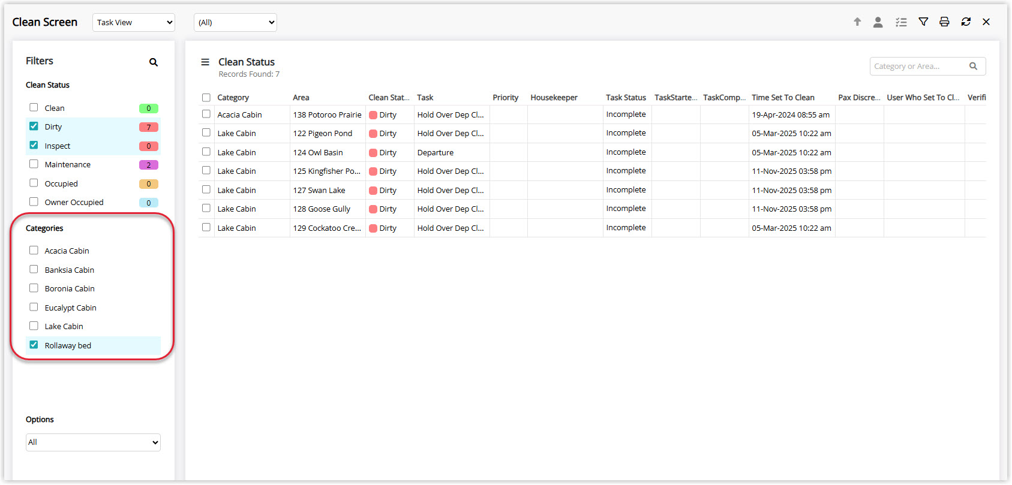
Task: Print the clean screen list
Action: [x=944, y=22]
